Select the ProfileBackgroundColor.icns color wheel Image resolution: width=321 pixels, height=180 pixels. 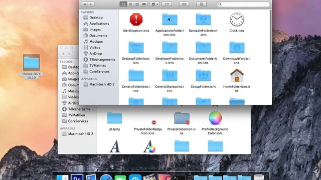click(215, 118)
